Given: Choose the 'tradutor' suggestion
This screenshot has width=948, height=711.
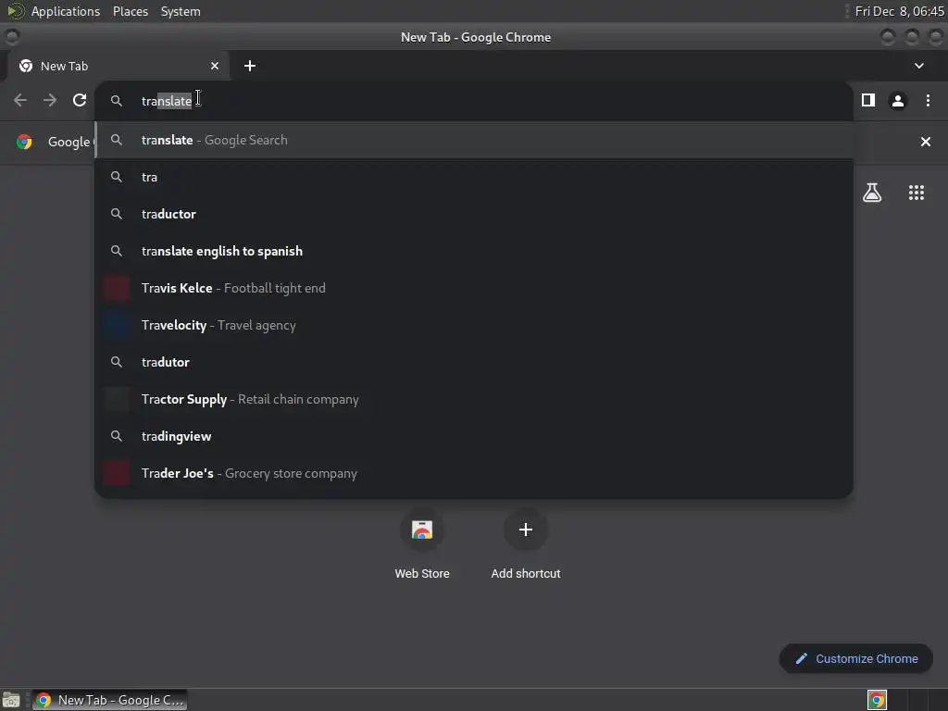Looking at the screenshot, I should point(474,362).
